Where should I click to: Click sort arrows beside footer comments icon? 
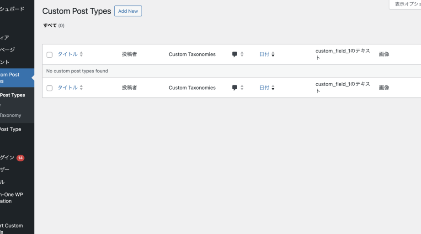pyautogui.click(x=242, y=87)
